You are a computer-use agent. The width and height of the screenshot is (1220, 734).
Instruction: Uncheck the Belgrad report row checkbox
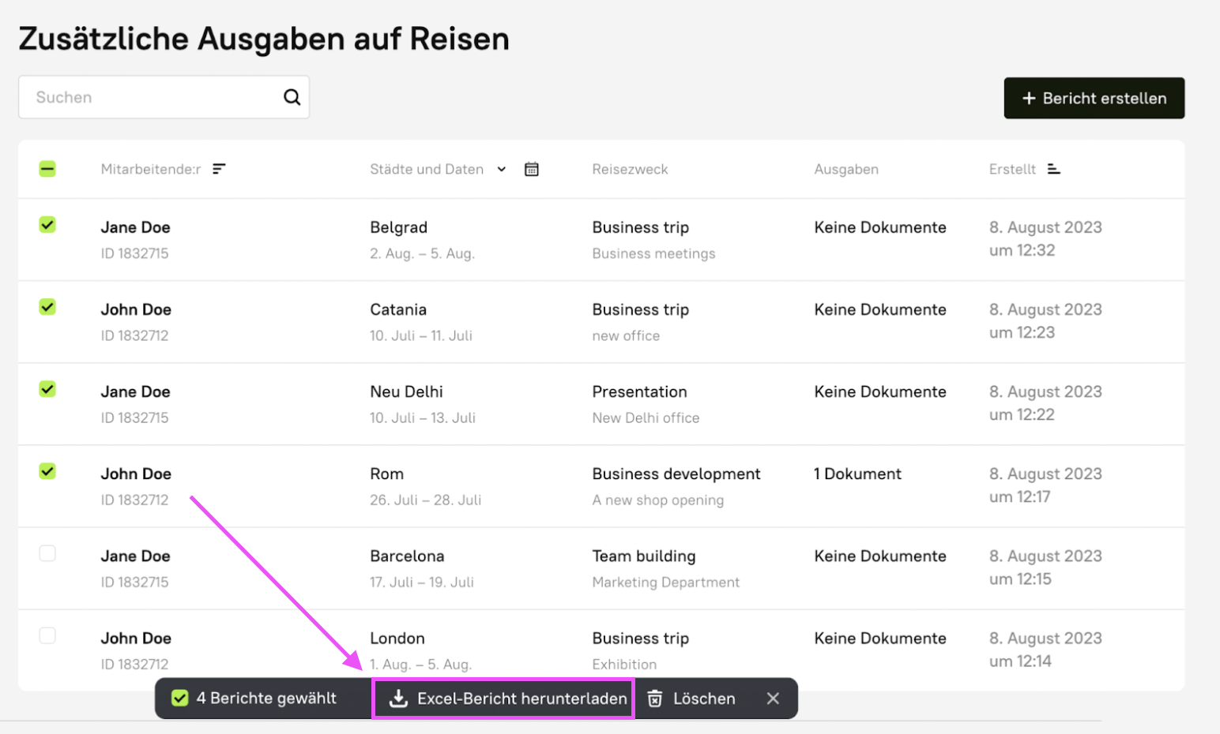[x=47, y=225]
